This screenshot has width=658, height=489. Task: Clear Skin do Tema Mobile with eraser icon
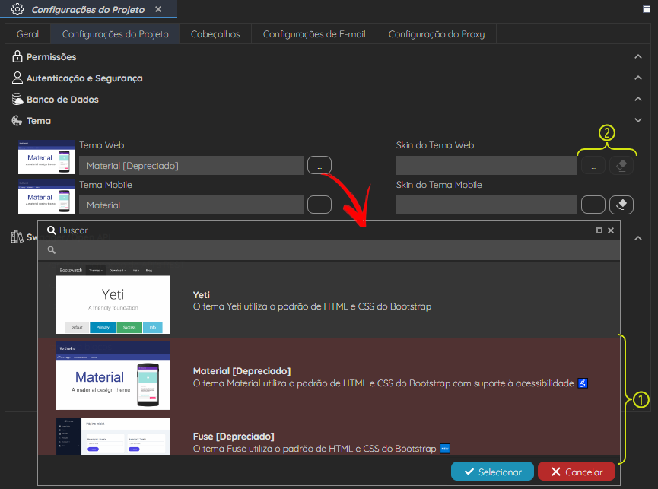tap(621, 205)
